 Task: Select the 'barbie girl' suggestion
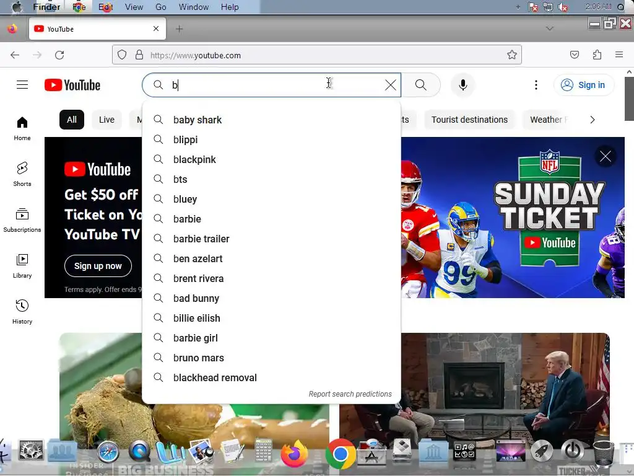click(x=271, y=338)
